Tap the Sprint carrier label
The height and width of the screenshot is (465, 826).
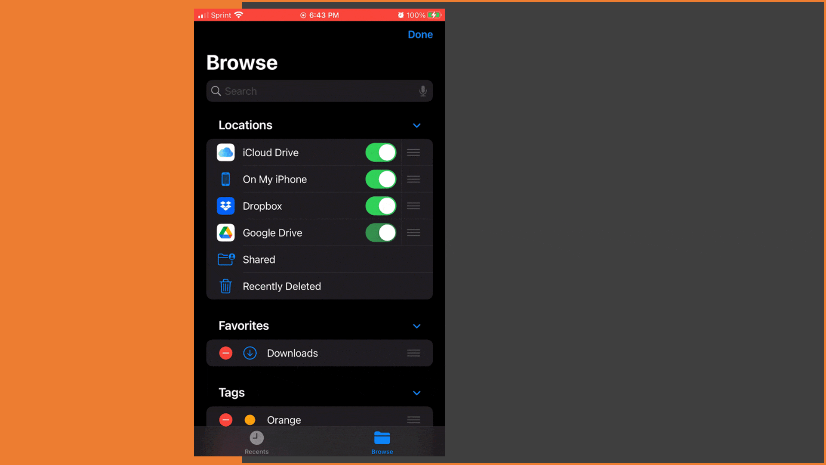coord(221,15)
